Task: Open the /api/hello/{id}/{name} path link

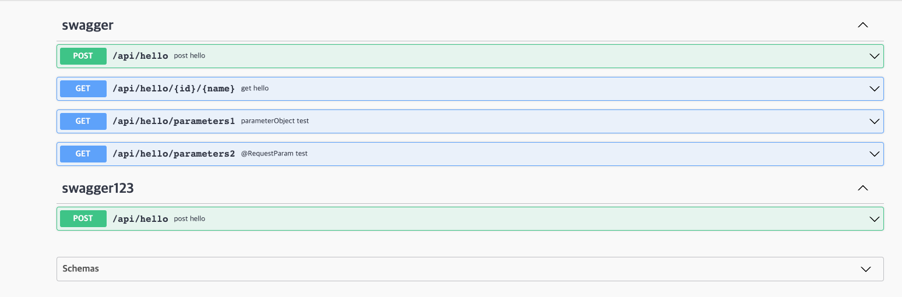Action: (174, 89)
